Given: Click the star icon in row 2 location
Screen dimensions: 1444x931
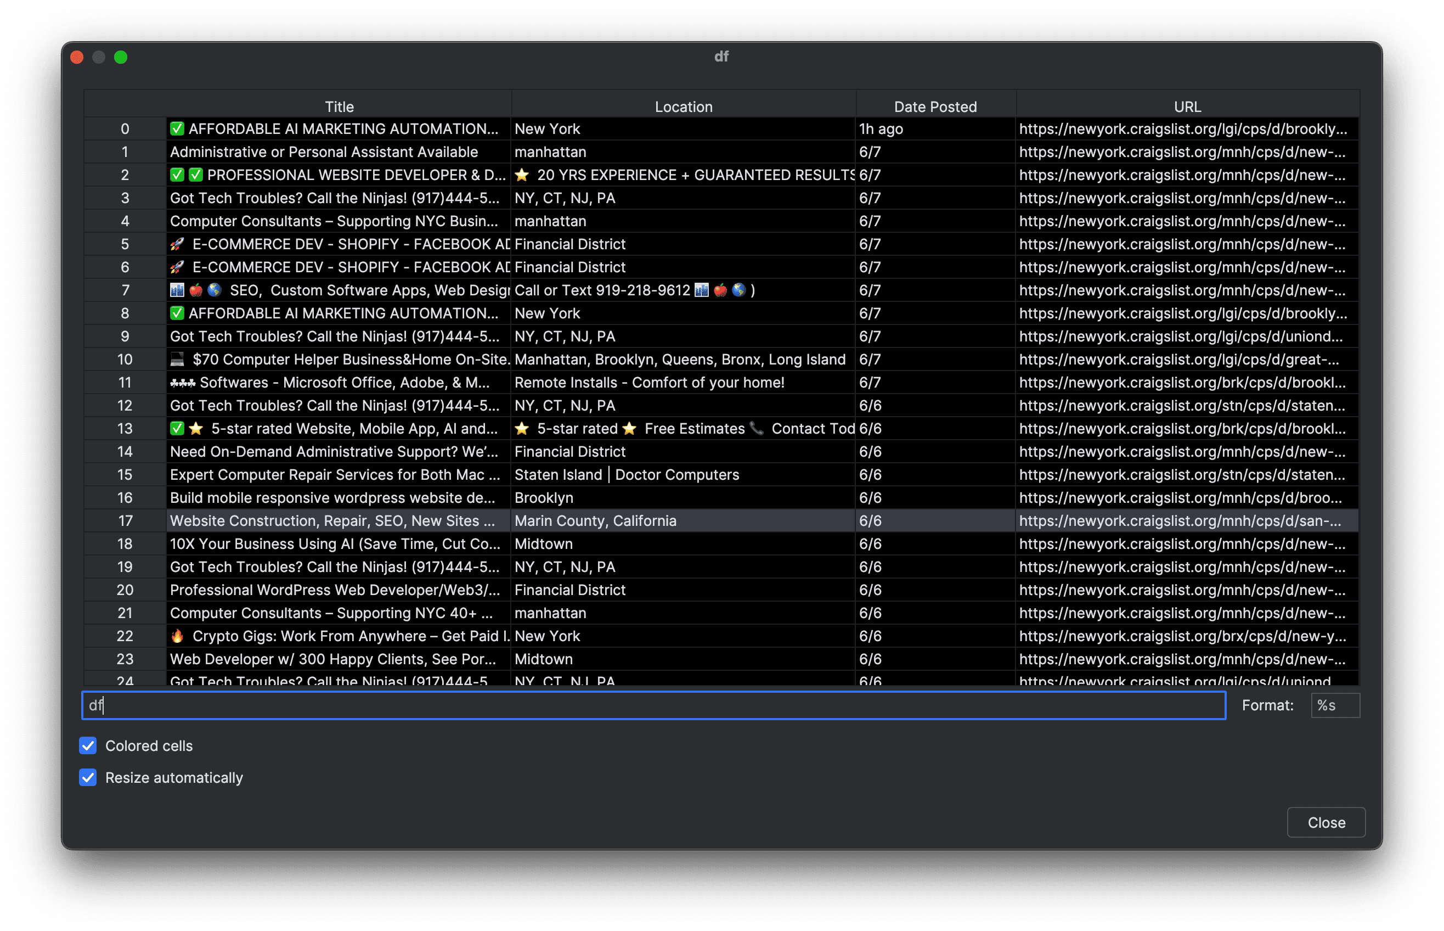Looking at the screenshot, I should click(522, 175).
